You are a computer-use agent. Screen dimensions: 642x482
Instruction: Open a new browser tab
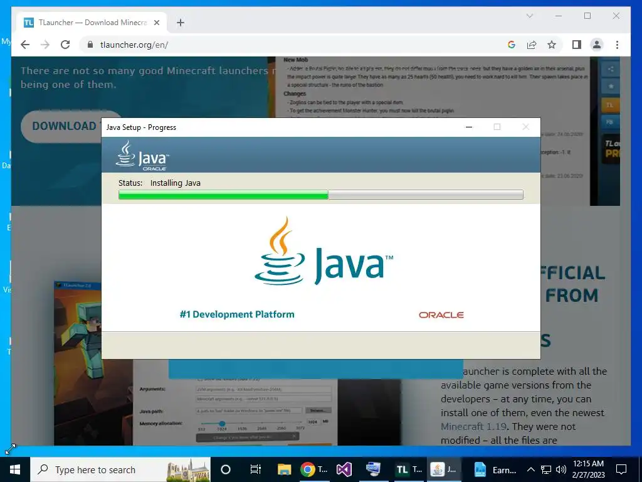181,23
